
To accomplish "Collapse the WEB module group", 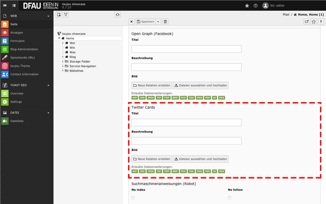I will click(48, 16).
